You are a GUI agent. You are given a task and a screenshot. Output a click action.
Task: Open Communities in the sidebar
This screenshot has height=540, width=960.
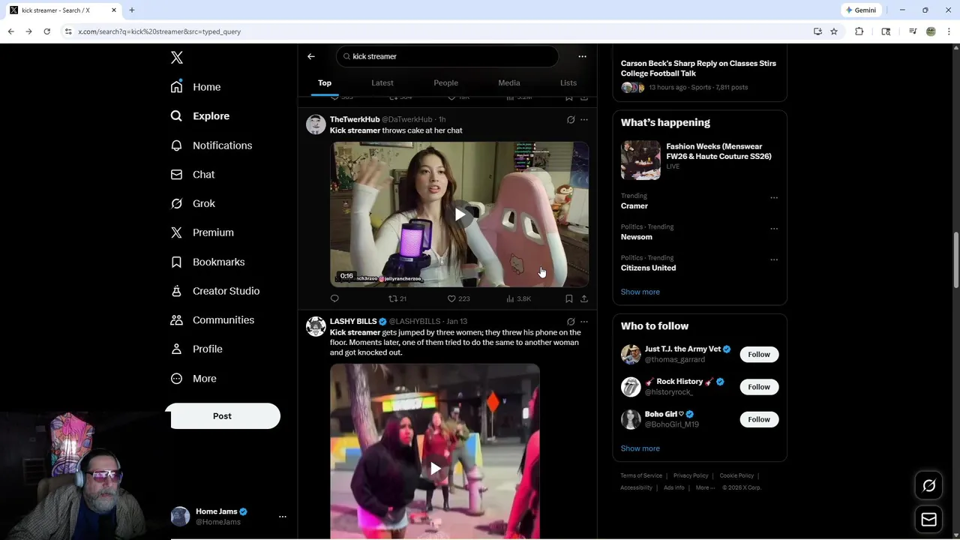pos(212,320)
